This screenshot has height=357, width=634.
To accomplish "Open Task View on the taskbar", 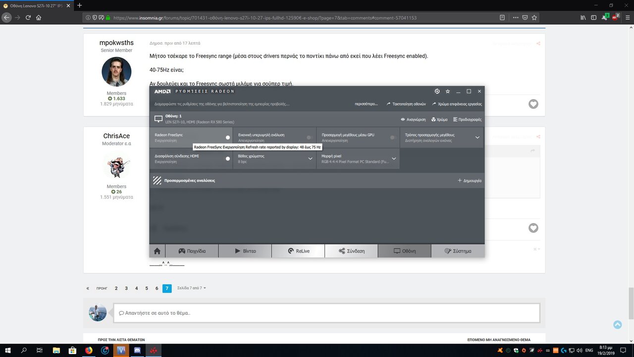I will [x=40, y=350].
